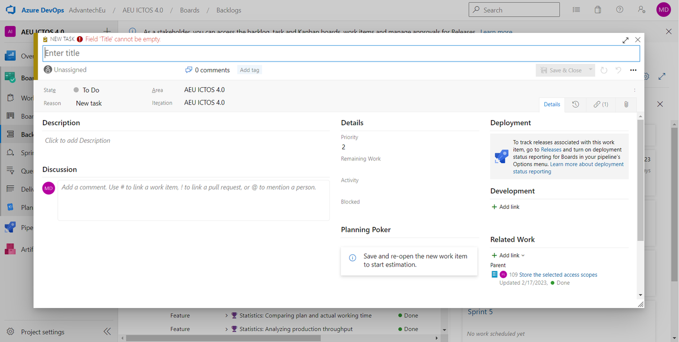Open the Planning Poker sidebar icon
The height and width of the screenshot is (342, 679).
point(11,207)
